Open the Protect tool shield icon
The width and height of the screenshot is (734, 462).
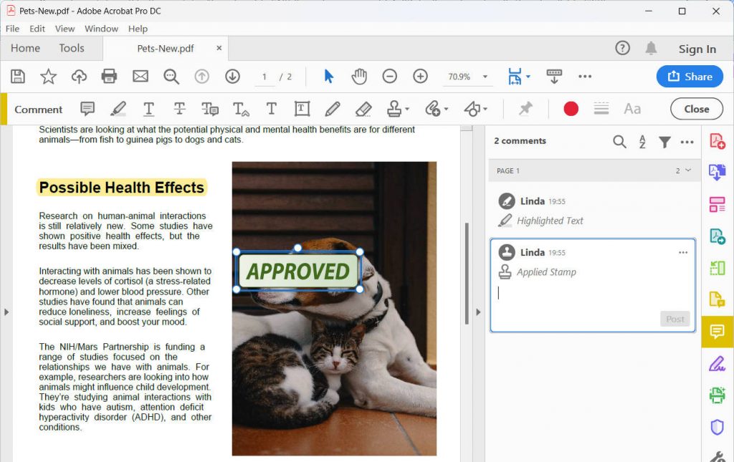(x=717, y=427)
